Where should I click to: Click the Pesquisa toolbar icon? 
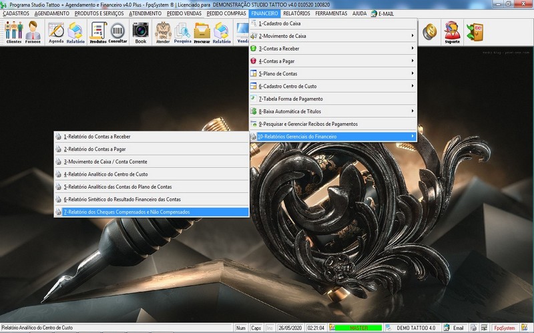click(182, 32)
